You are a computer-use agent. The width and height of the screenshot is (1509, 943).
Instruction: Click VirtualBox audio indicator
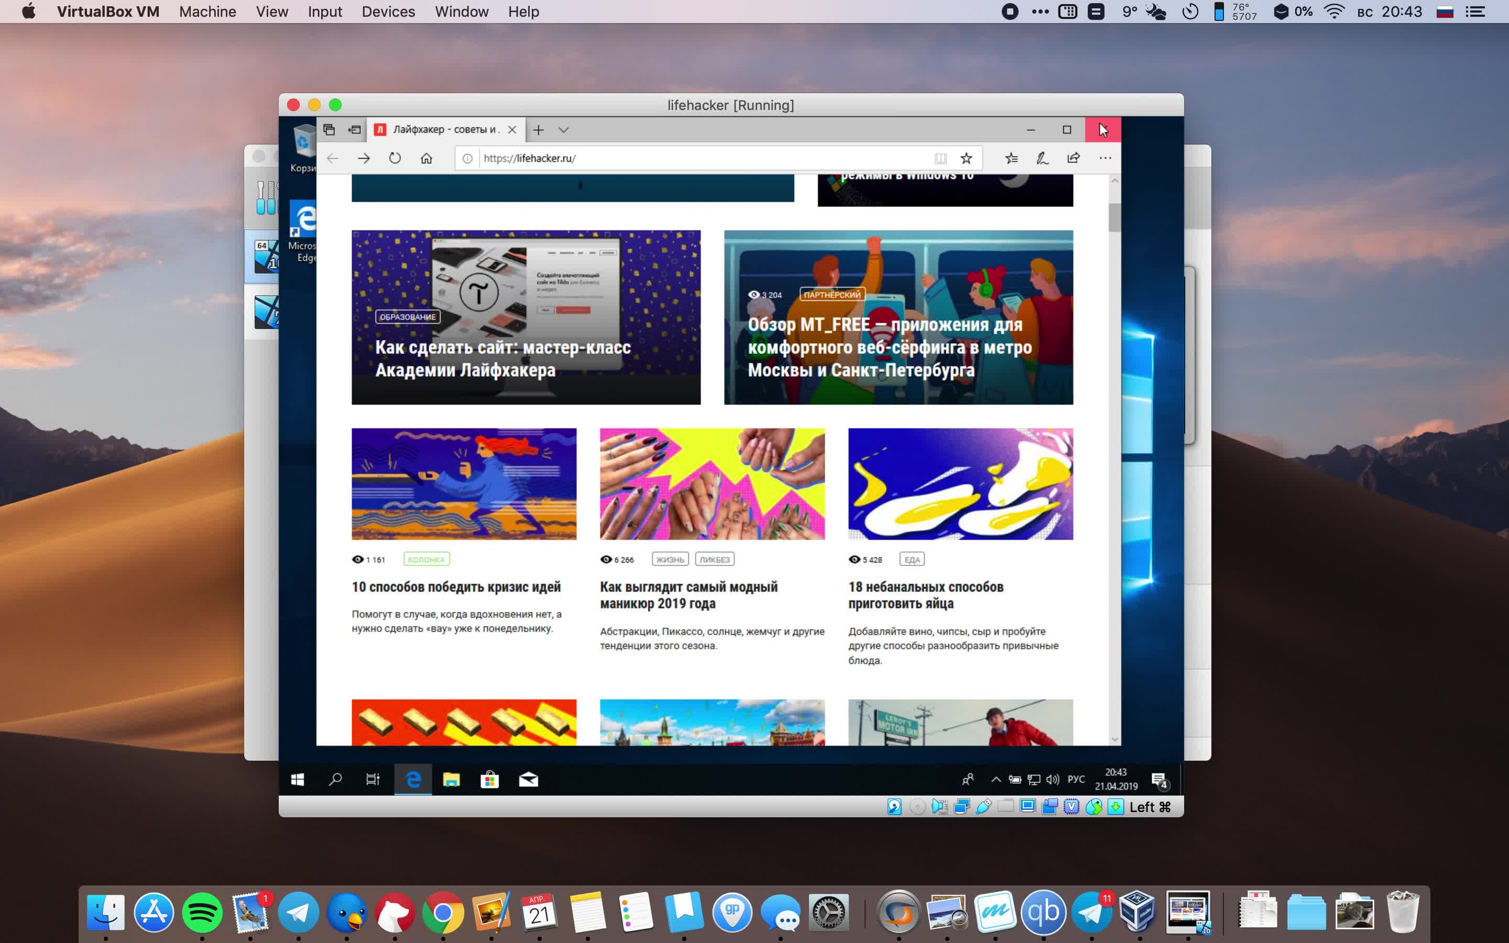939,807
